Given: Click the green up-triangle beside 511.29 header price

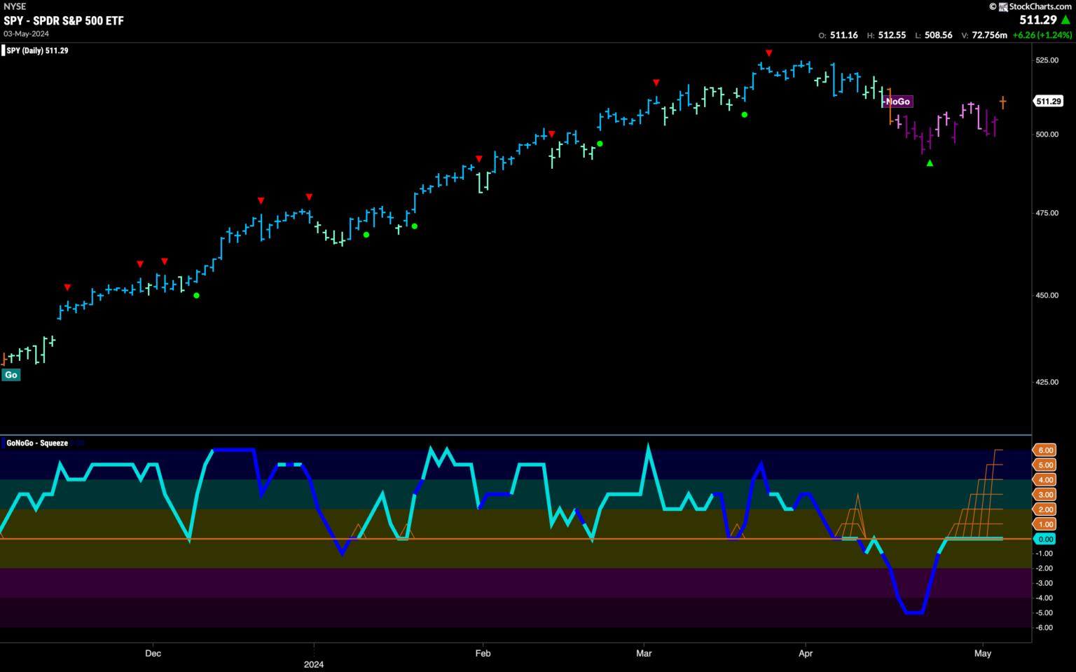Looking at the screenshot, I should click(1065, 20).
